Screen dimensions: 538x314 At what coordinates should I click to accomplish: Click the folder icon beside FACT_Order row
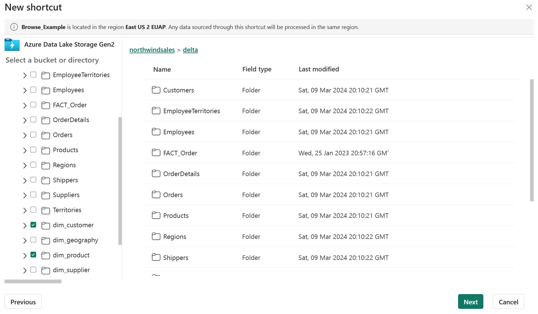point(156,153)
